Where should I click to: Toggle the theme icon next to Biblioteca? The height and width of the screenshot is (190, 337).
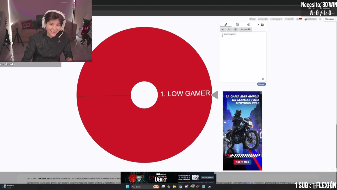point(320,19)
